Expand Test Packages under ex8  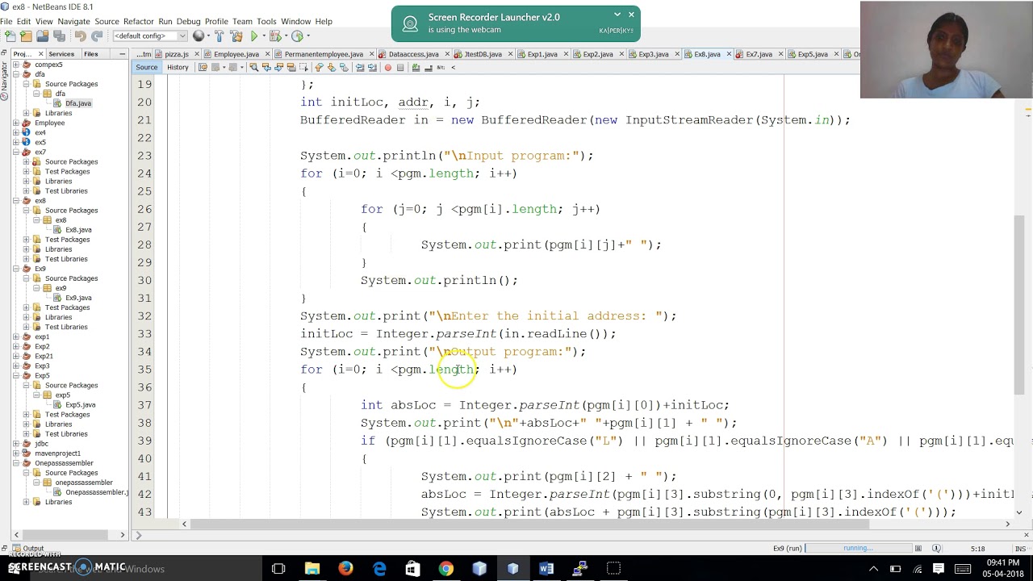click(x=26, y=240)
